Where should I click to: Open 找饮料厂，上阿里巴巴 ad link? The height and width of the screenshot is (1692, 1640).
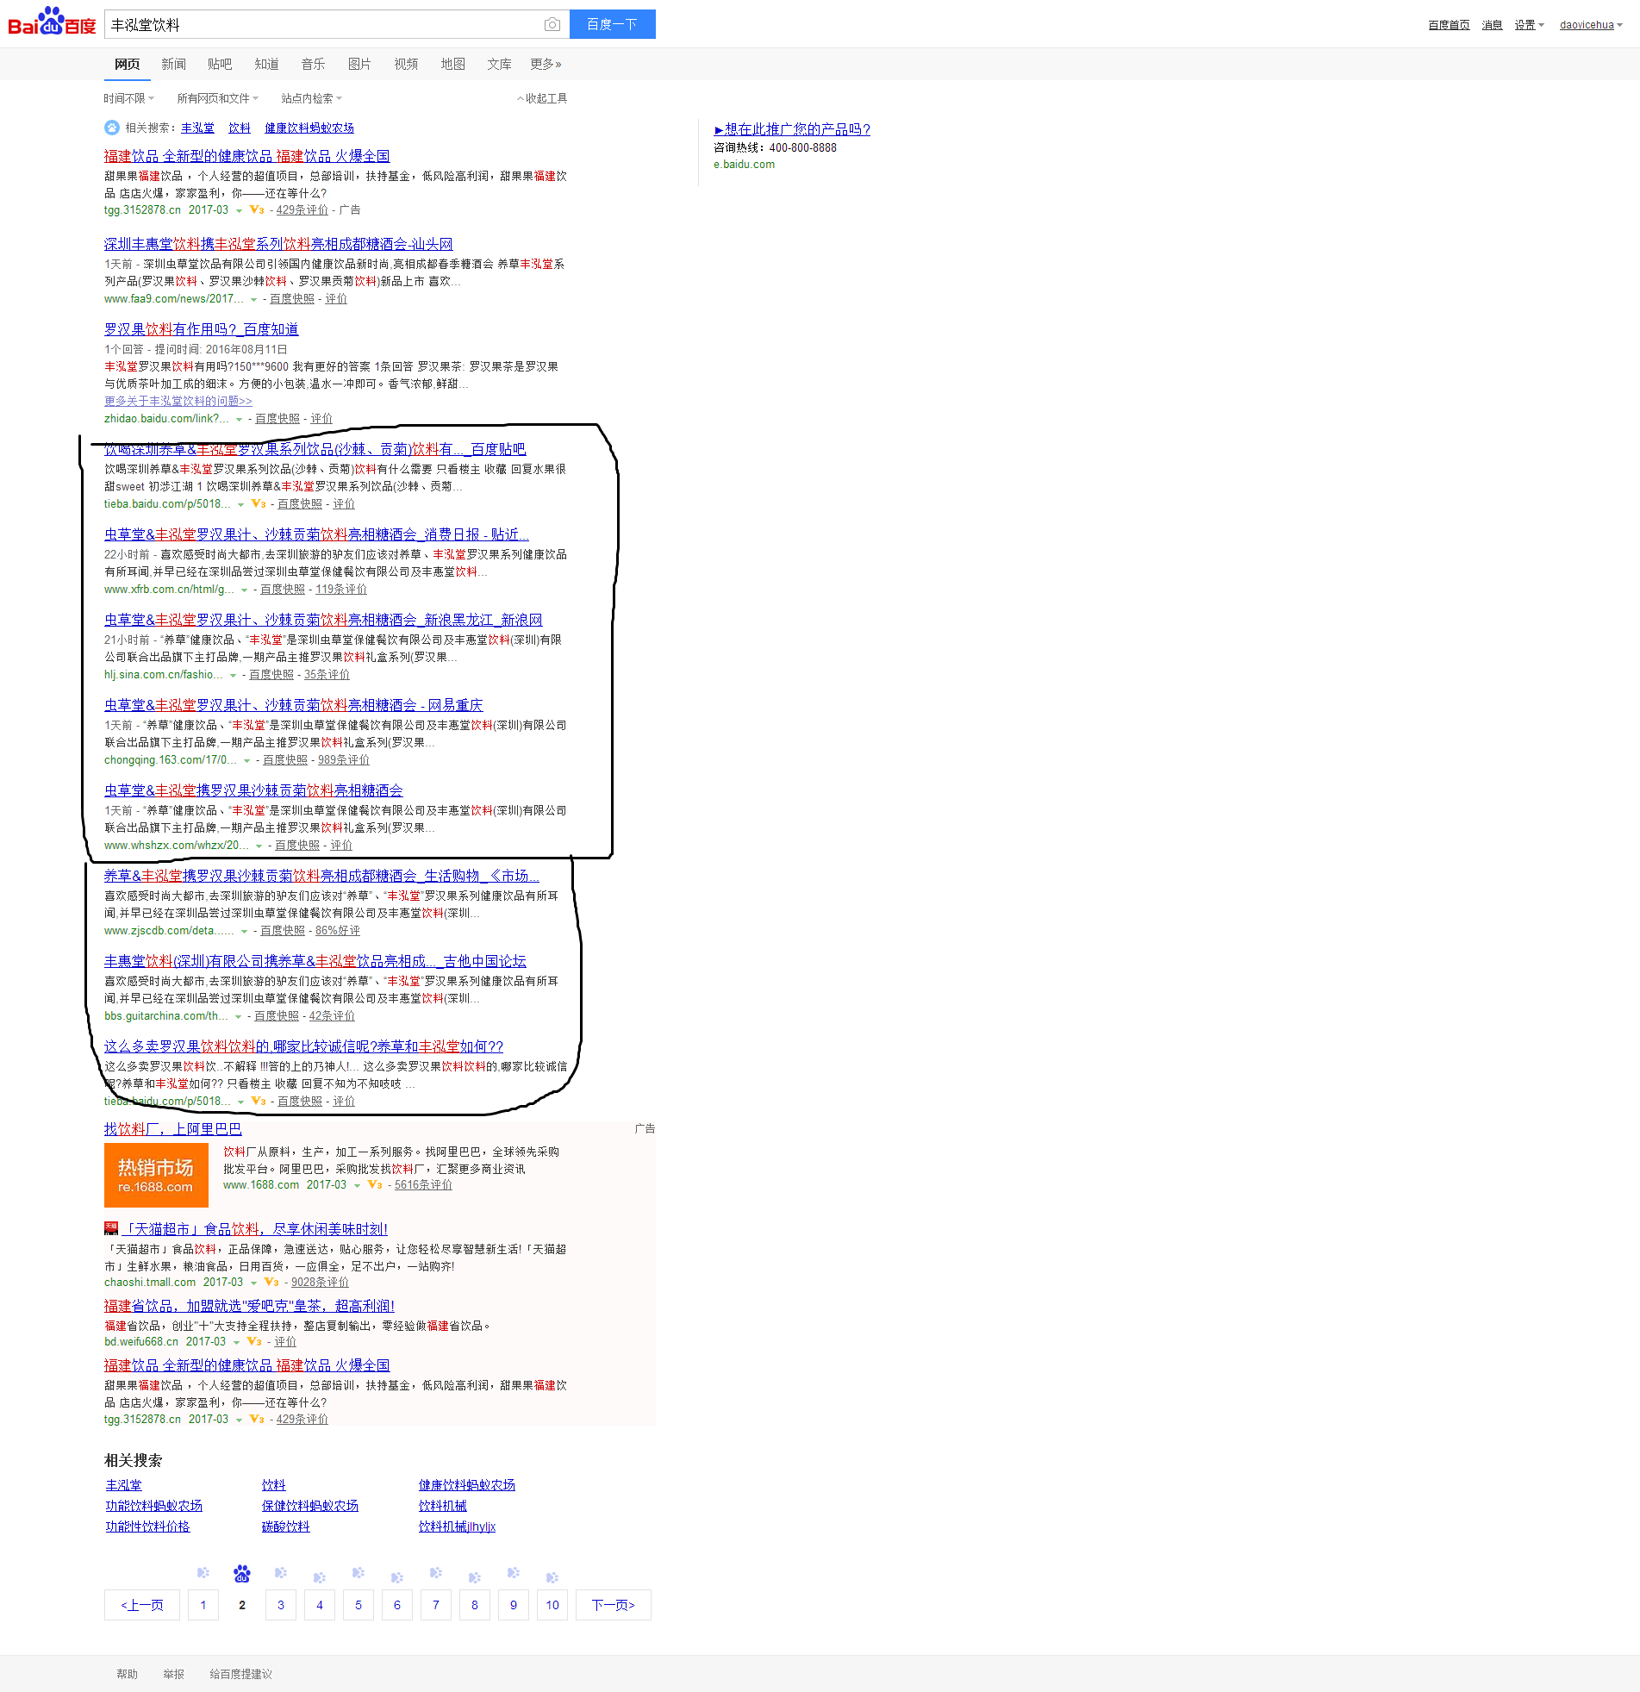pyautogui.click(x=173, y=1130)
